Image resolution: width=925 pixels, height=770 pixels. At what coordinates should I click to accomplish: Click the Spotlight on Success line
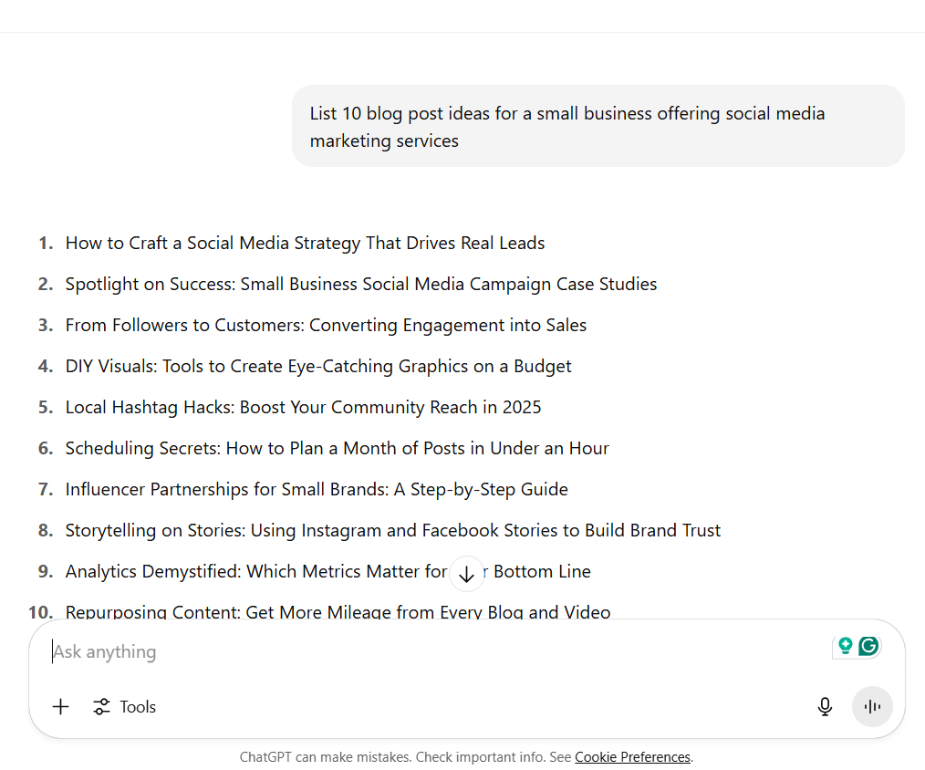tap(360, 284)
